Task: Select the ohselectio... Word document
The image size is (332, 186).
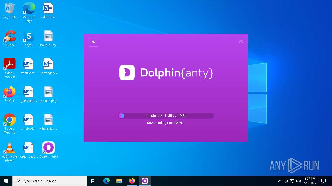Action: point(29,122)
